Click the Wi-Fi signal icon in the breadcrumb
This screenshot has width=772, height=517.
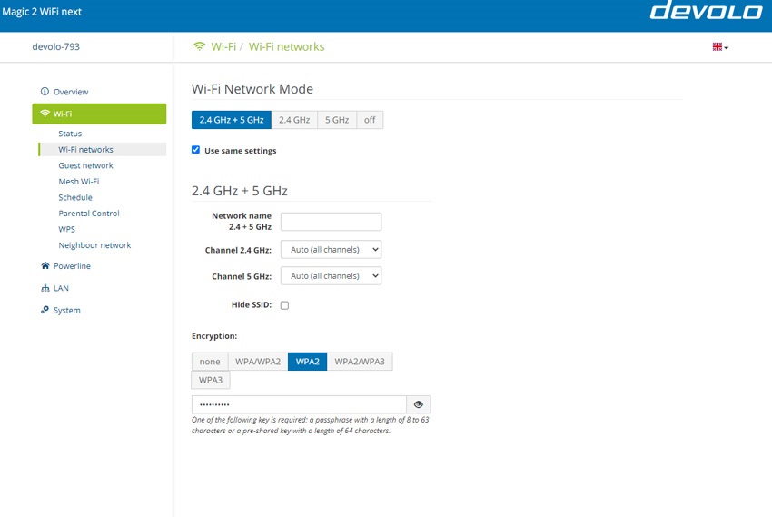199,46
